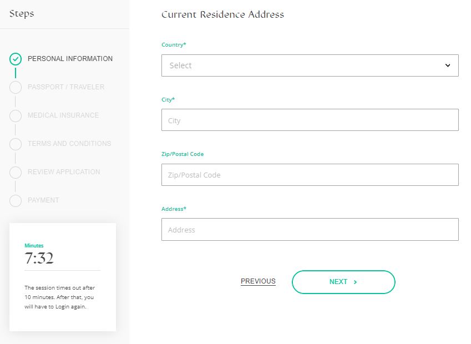Click the Country dropdown chevron arrow
Image resolution: width=471 pixels, height=344 pixels.
click(x=448, y=65)
